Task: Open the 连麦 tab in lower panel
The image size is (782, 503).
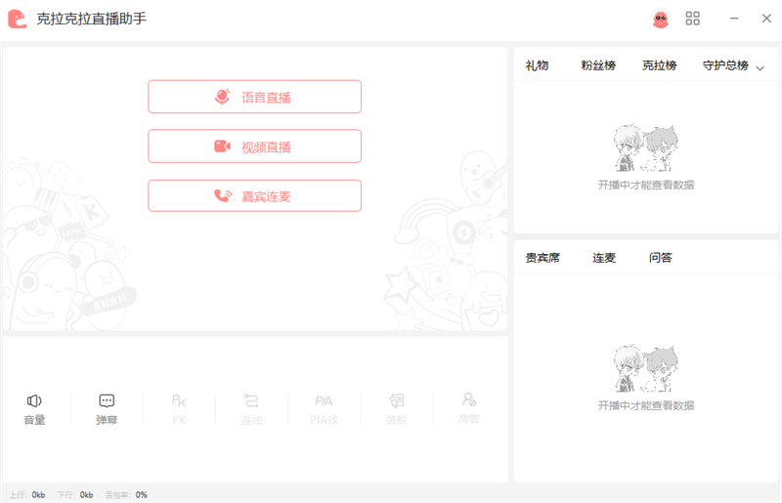Action: (604, 258)
